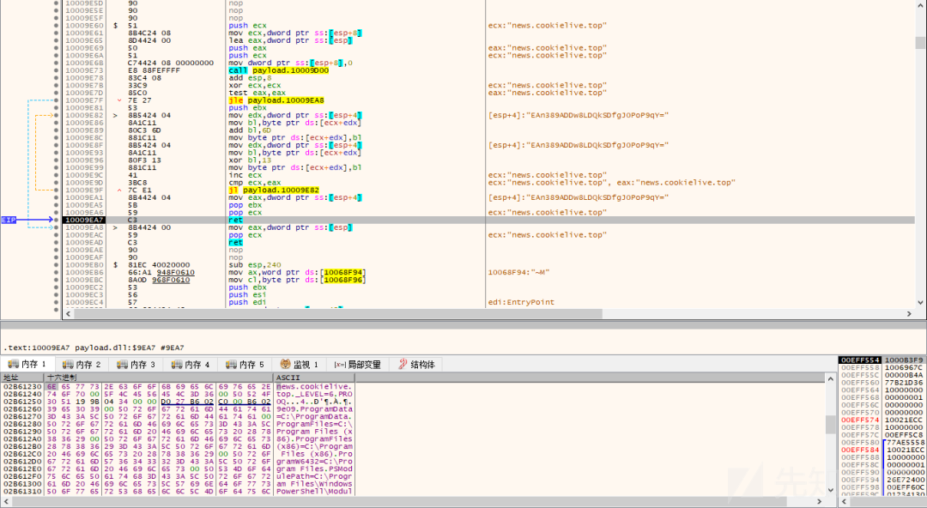This screenshot has width=927, height=508.
Task: Click the comment edi:EntryPoint
Action: click(x=521, y=302)
